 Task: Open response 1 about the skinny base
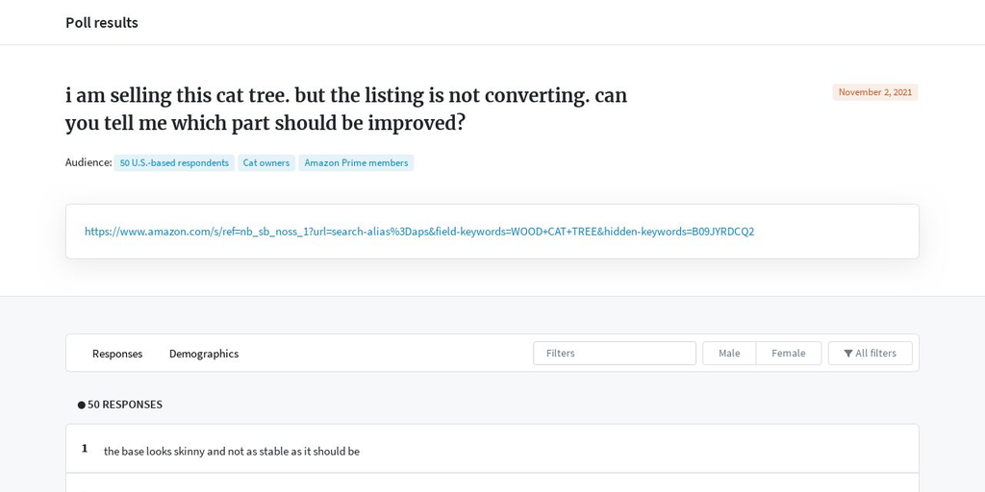[492, 449]
